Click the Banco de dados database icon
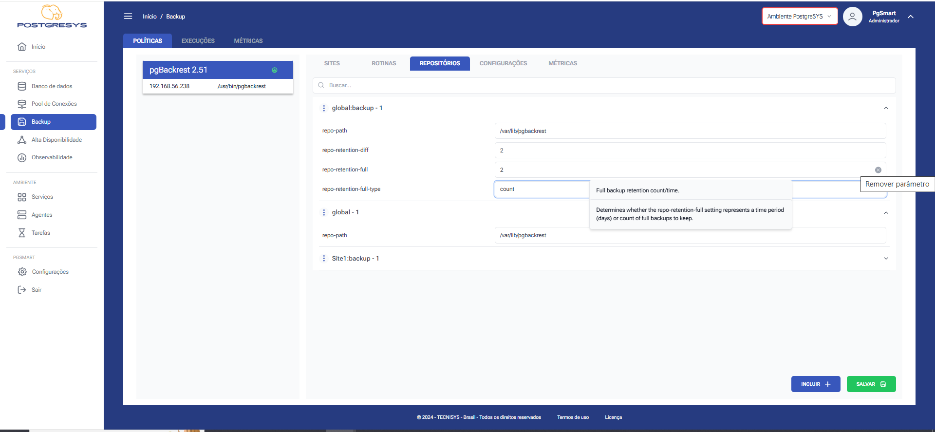 coord(22,86)
